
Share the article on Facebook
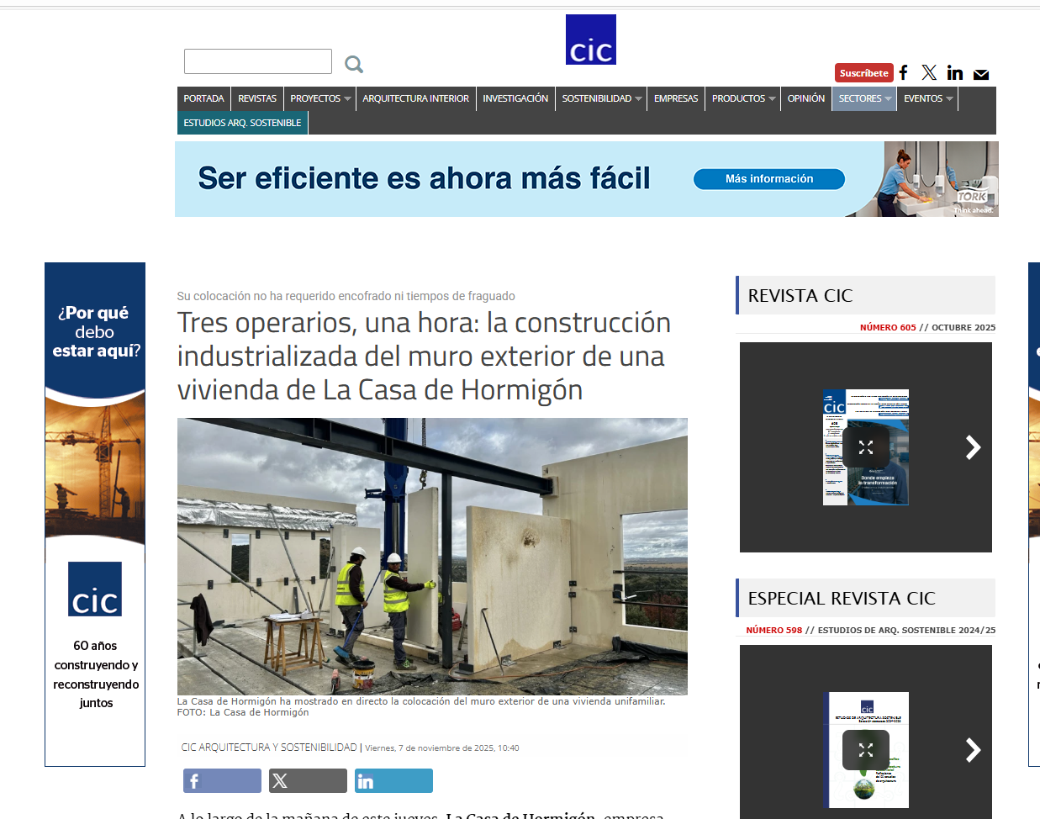222,780
